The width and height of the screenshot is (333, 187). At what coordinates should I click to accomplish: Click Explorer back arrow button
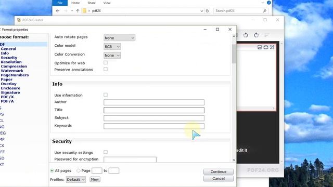[58, 11]
